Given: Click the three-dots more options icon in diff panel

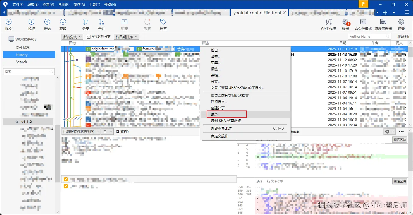Looking at the screenshot, I should click(x=401, y=132).
